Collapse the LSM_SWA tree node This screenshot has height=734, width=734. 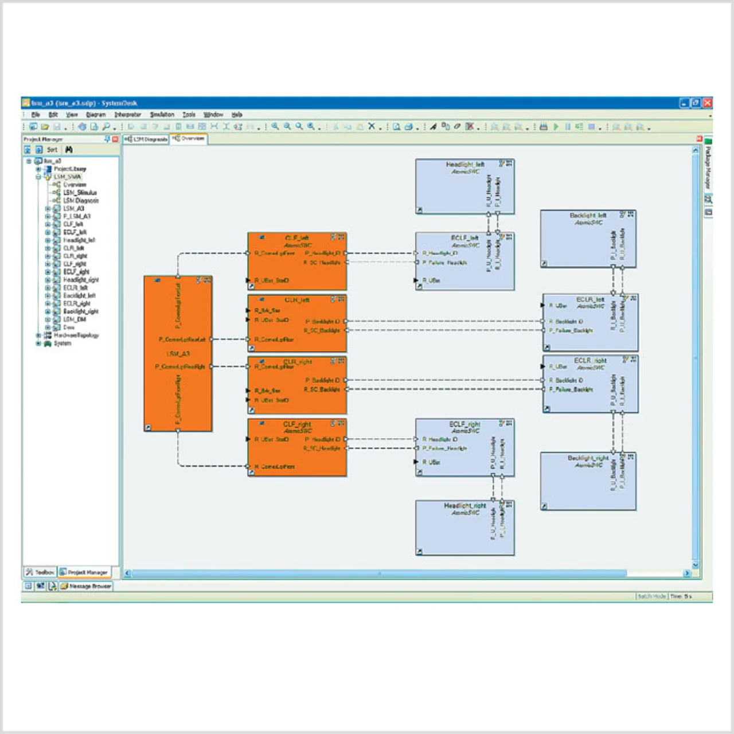coord(38,177)
